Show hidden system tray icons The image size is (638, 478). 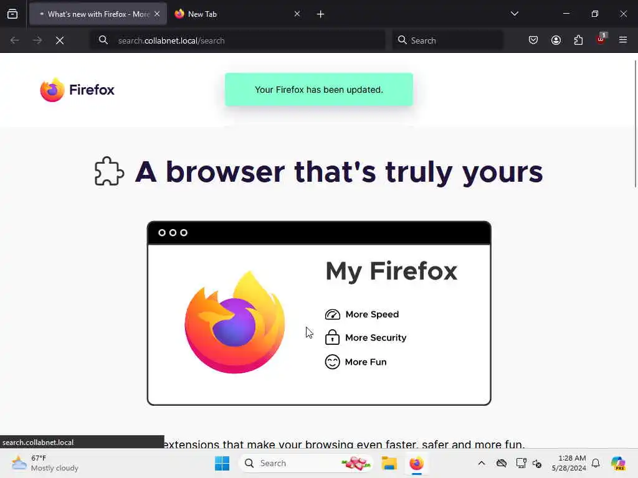482,463
